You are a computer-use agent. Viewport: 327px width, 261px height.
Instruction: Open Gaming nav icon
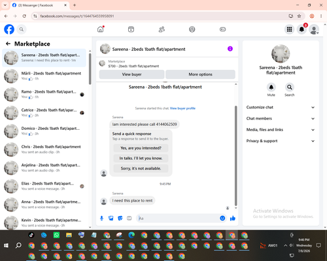click(222, 29)
